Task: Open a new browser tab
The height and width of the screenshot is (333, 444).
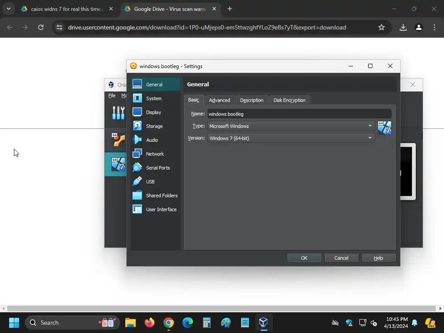Action: click(230, 9)
